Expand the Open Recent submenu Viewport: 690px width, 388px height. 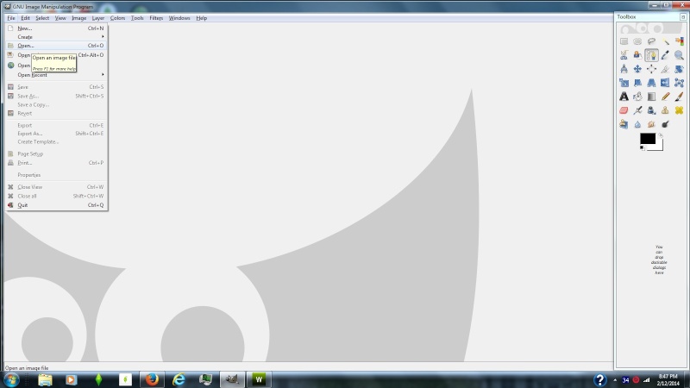coord(56,75)
